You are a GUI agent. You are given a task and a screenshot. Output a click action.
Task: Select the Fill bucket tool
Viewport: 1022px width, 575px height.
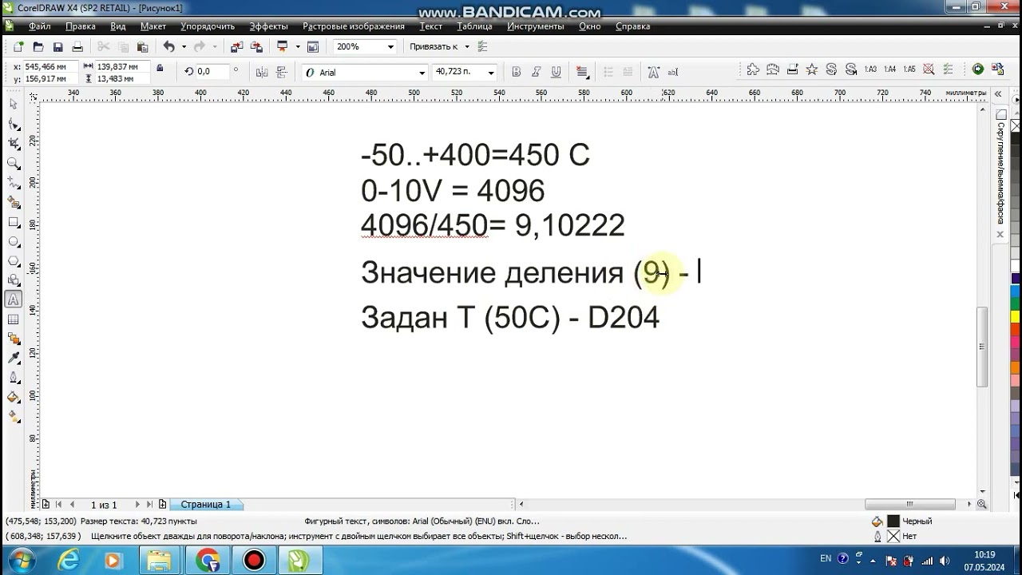click(13, 398)
